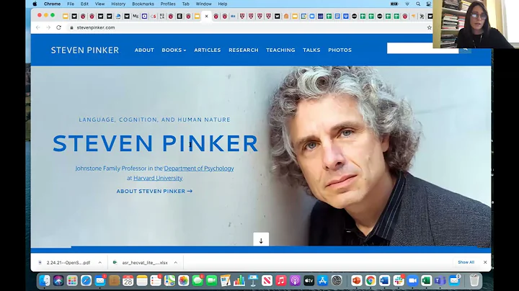519x291 pixels.
Task: Open the Wi-Fi status menu
Action: 407,4
